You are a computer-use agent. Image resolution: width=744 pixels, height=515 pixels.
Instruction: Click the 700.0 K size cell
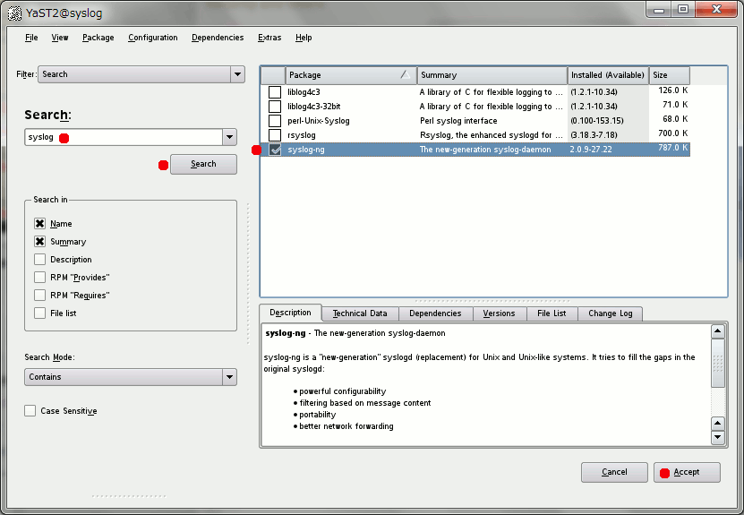pos(673,133)
